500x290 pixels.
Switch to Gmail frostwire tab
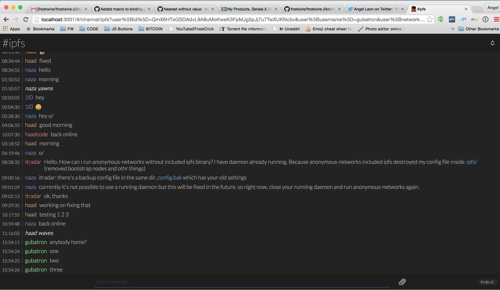click(x=58, y=9)
